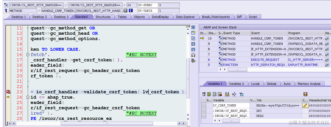Switch to Desktop 1 tab

click(19, 17)
